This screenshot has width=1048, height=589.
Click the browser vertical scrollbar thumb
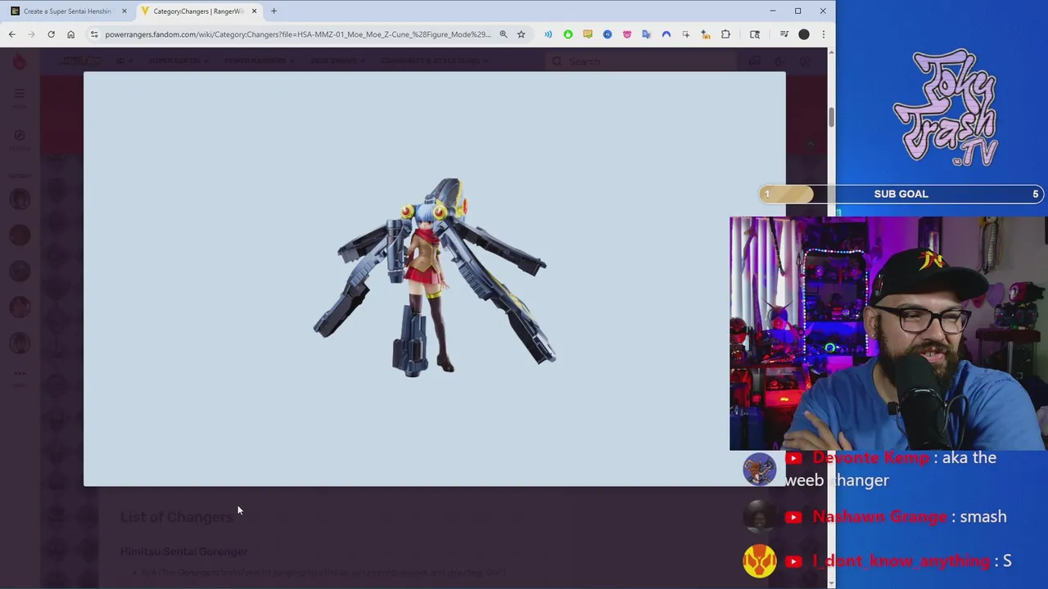[x=831, y=117]
